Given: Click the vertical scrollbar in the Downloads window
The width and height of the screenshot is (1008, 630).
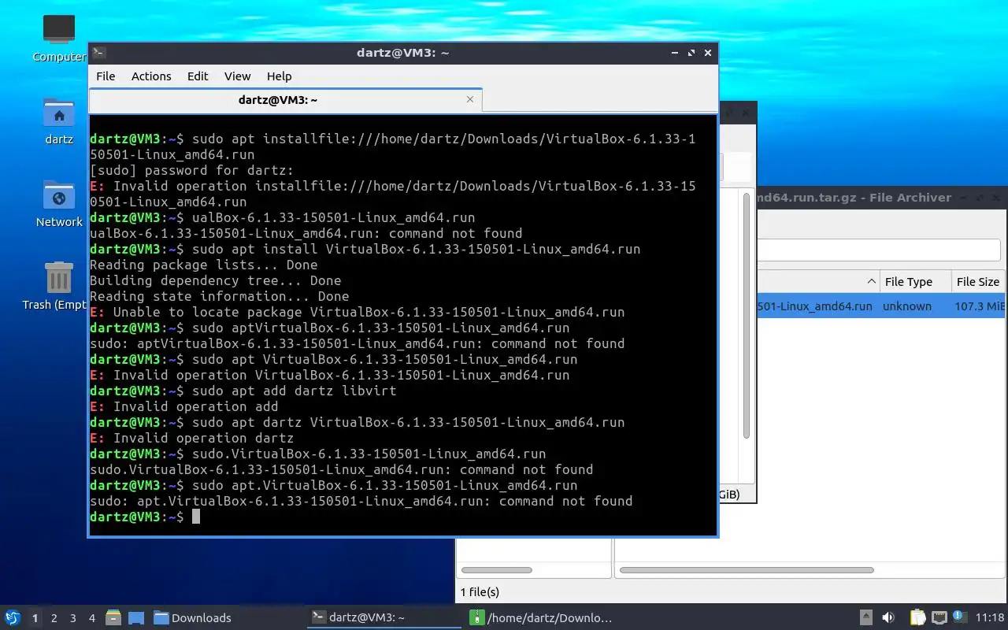Looking at the screenshot, I should [x=747, y=315].
